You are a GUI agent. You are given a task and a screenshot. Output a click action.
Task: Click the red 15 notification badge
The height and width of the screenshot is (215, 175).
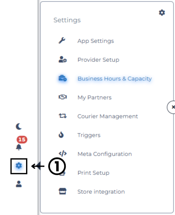click(x=22, y=140)
